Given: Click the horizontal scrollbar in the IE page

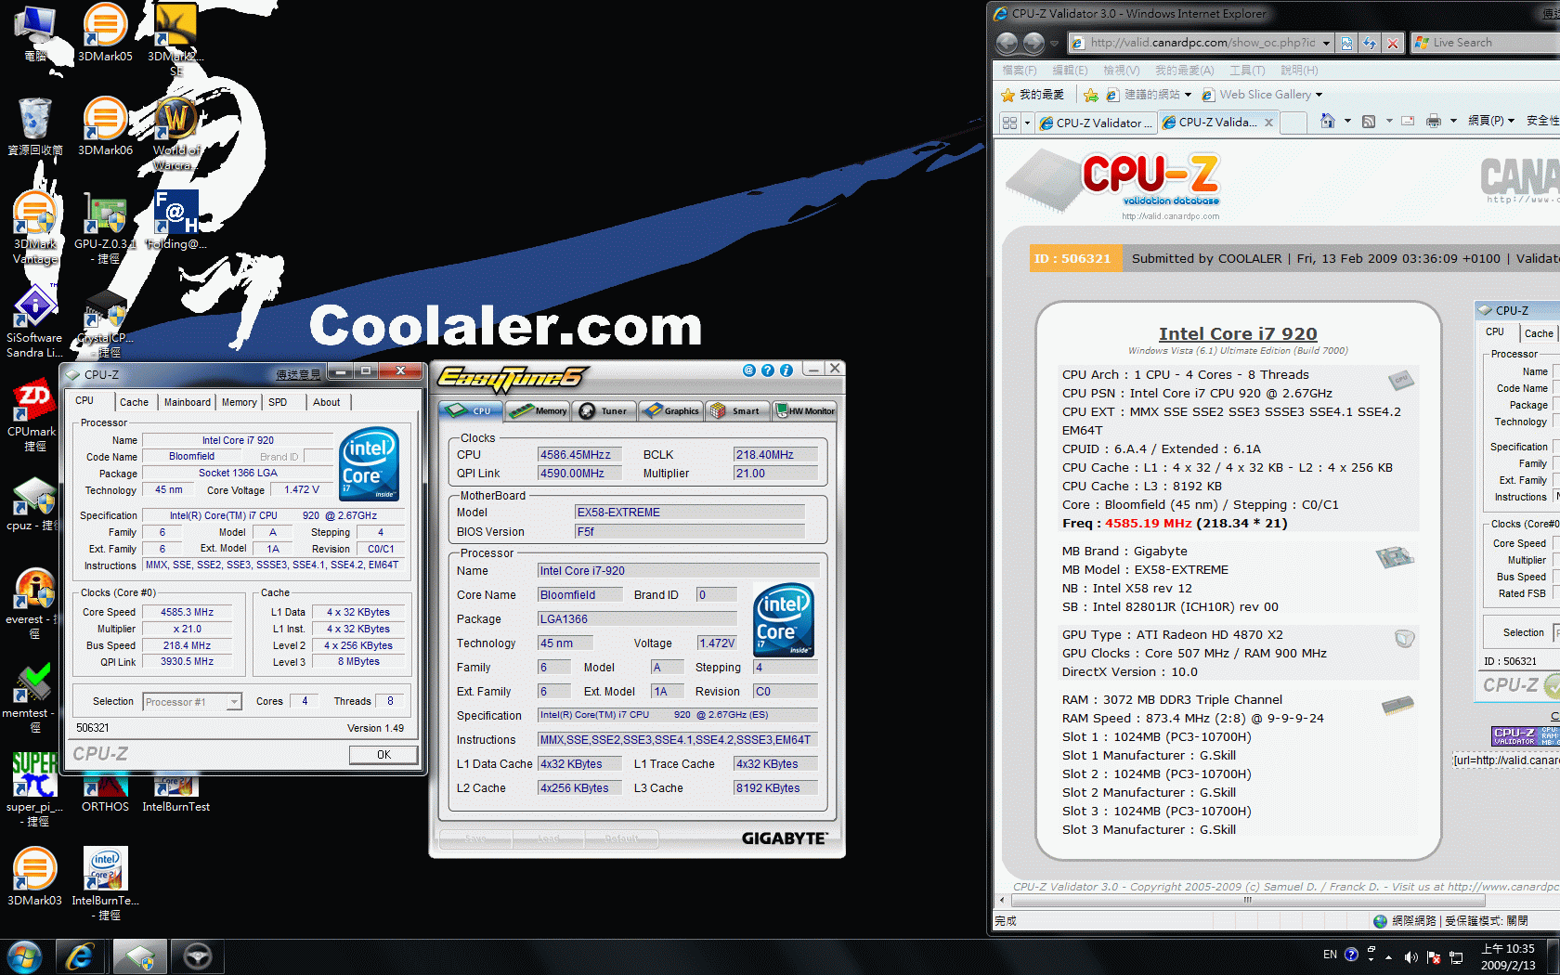Looking at the screenshot, I should 1247,900.
